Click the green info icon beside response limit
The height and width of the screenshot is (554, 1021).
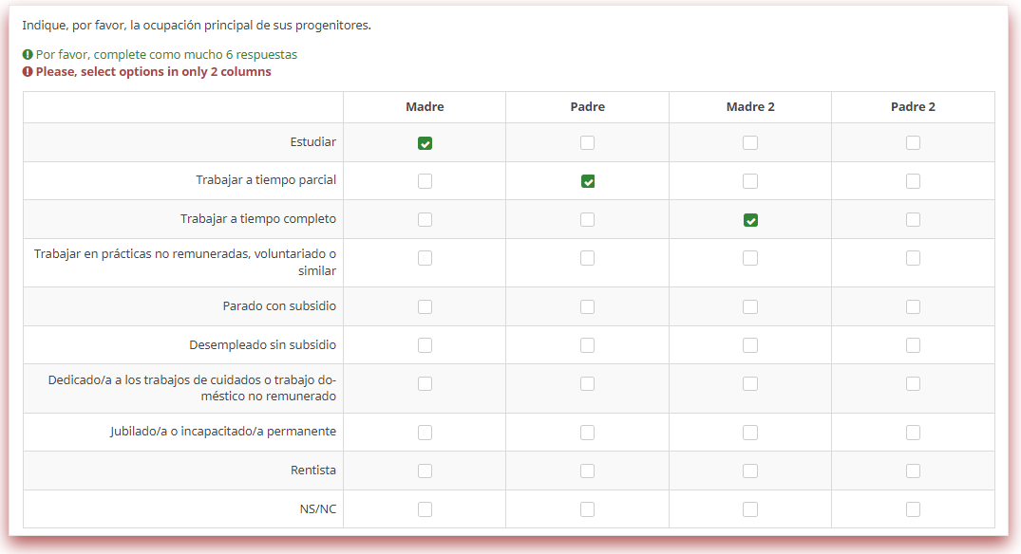click(x=28, y=55)
